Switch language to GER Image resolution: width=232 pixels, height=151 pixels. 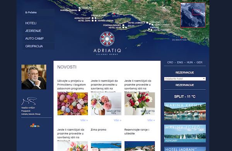click(x=199, y=62)
